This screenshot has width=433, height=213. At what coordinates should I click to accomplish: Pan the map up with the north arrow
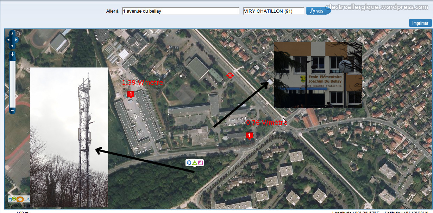click(12, 34)
